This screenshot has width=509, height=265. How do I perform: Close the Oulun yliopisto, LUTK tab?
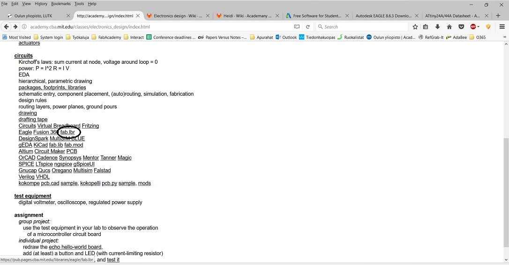[68, 15]
